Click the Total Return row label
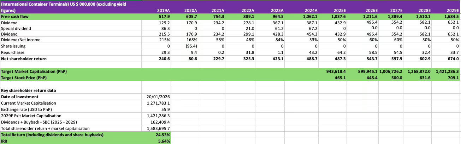 pyautogui.click(x=53, y=135)
